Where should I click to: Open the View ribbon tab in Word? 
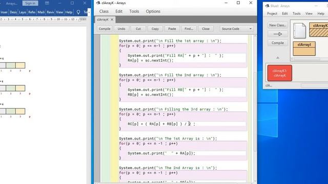tap(59, 12)
